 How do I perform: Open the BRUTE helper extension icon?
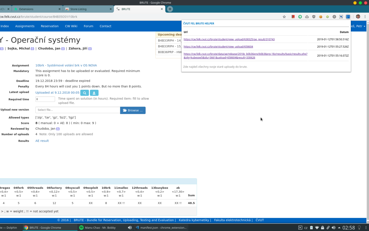click(348, 17)
